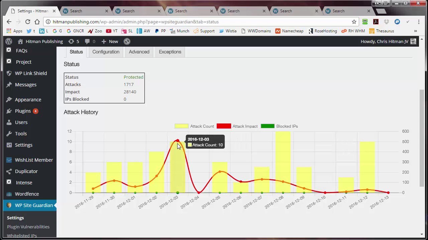This screenshot has height=240, width=428.
Task: Open the Zoo bookmark
Action: pyautogui.click(x=95, y=31)
